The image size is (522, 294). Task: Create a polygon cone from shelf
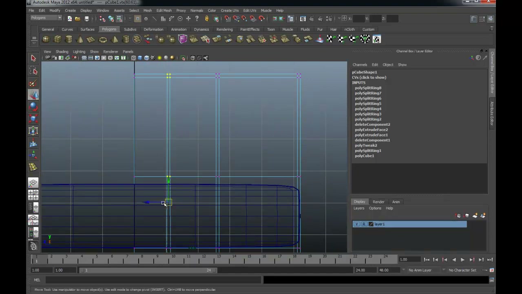point(80,39)
